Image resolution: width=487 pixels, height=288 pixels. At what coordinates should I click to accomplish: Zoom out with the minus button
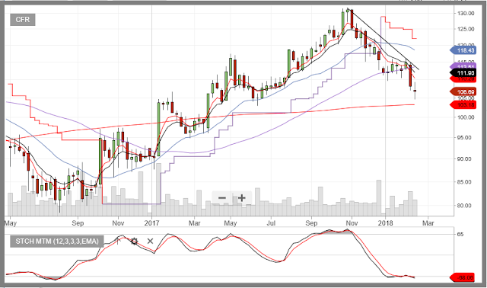(222, 198)
